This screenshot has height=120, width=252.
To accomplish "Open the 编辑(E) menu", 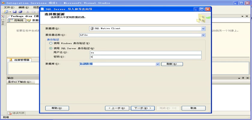I will click(x=24, y=7).
